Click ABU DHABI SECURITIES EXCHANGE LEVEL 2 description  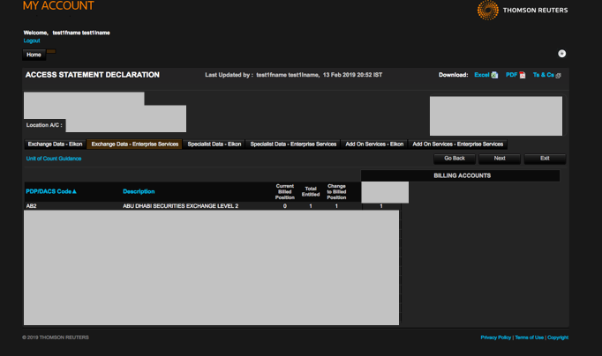180,206
